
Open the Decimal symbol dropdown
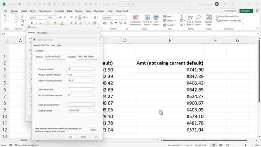93,89
